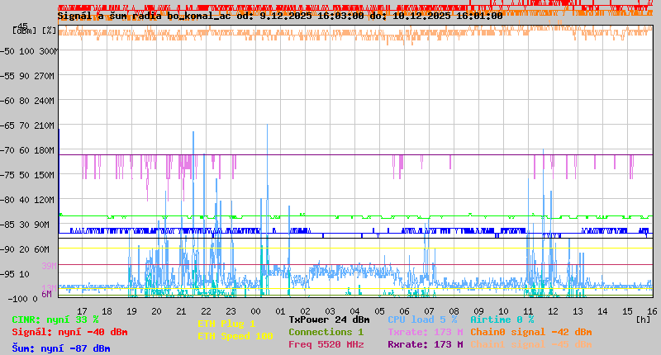The width and height of the screenshot is (661, 355).
Task: Click the "-80 40 120M" y-axis label
Action: (27, 200)
